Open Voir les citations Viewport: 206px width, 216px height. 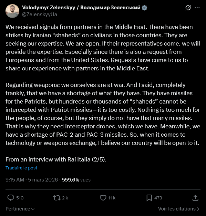click(x=179, y=209)
